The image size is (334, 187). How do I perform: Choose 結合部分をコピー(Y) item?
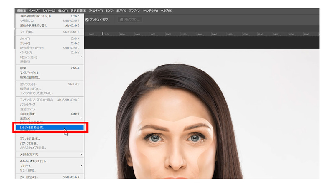pos(50,48)
